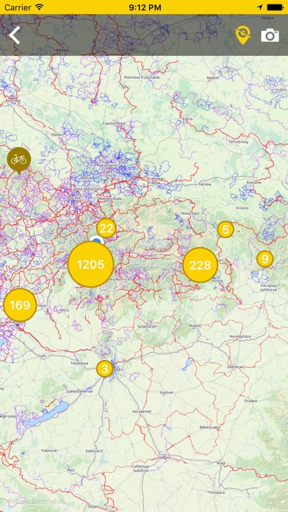The height and width of the screenshot is (512, 288).
Task: Expand the cluster marked 5
Action: 226,230
